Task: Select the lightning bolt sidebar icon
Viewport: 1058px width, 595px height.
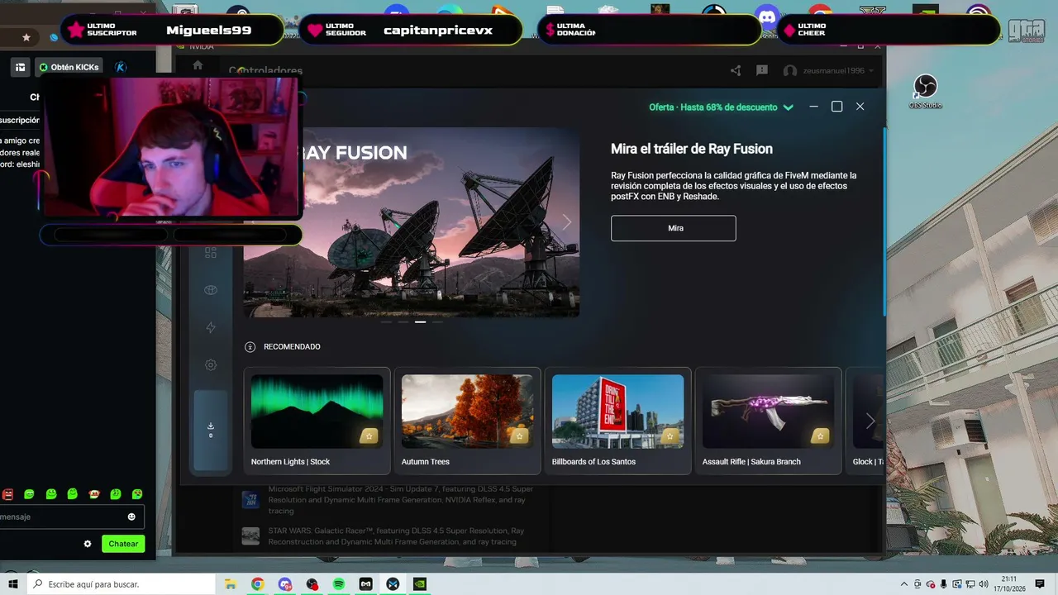Action: (x=211, y=328)
